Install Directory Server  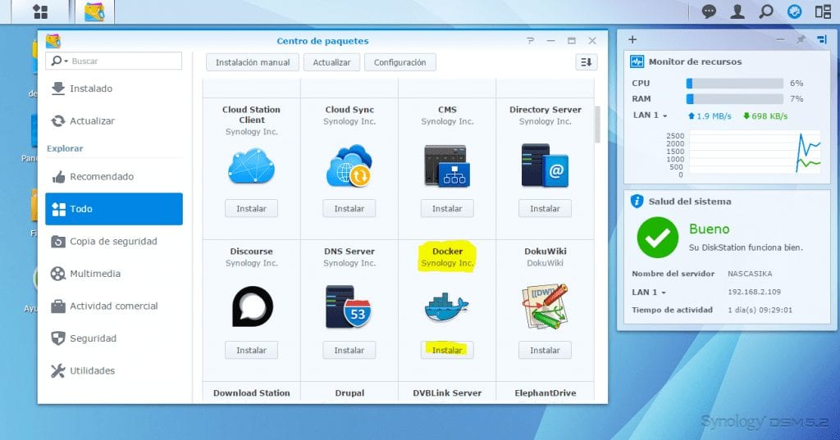tap(545, 209)
